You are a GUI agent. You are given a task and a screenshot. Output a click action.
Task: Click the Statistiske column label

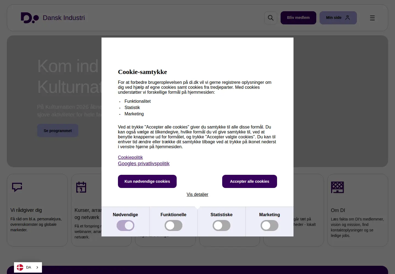point(221,215)
